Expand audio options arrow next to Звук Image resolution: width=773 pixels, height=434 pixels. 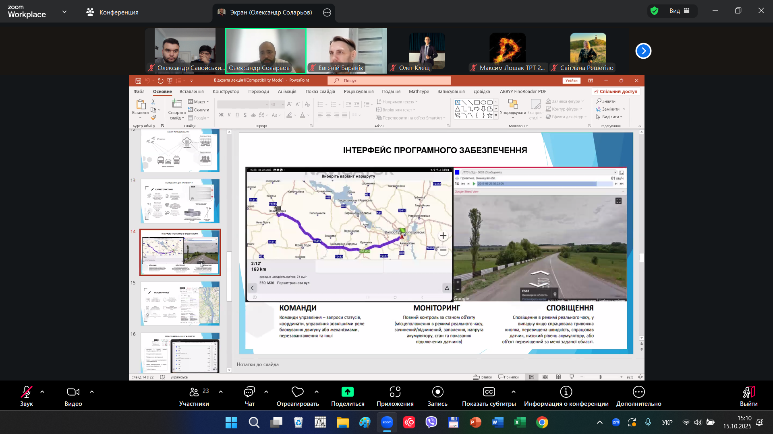pos(42,392)
